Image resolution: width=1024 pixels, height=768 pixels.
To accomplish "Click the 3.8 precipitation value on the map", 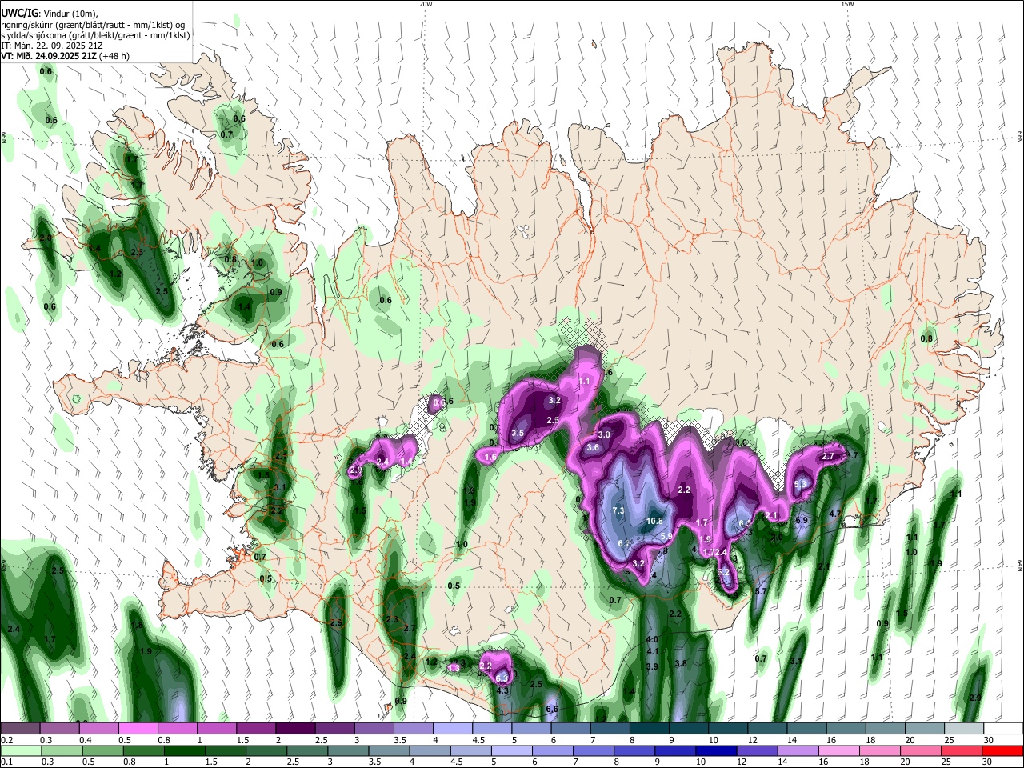I will coord(681,664).
